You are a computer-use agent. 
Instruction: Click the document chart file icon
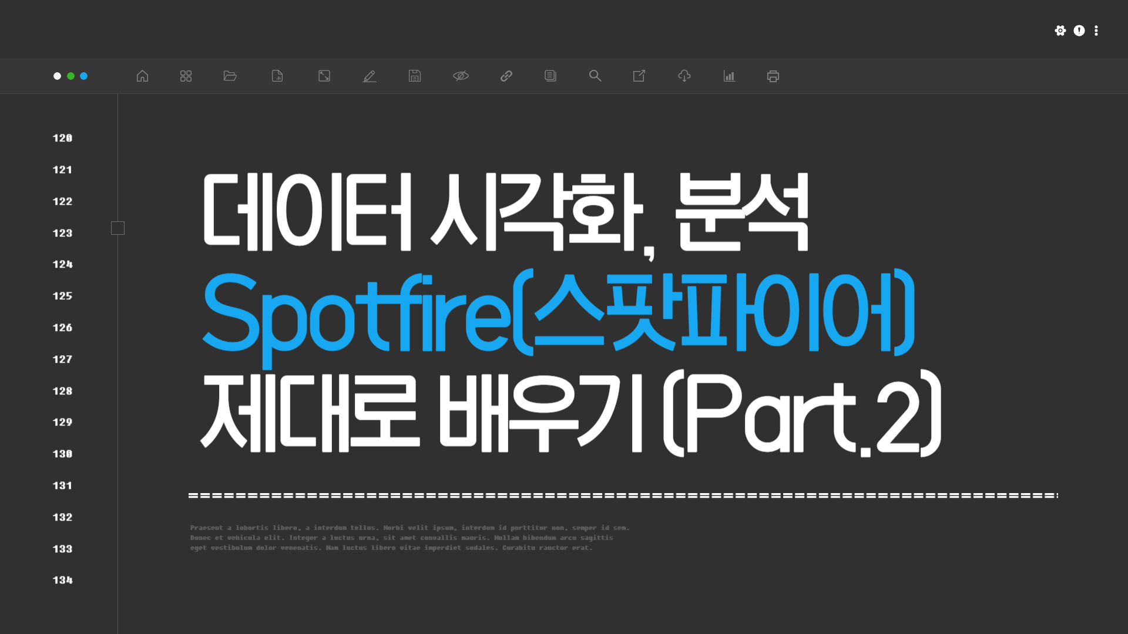[277, 76]
